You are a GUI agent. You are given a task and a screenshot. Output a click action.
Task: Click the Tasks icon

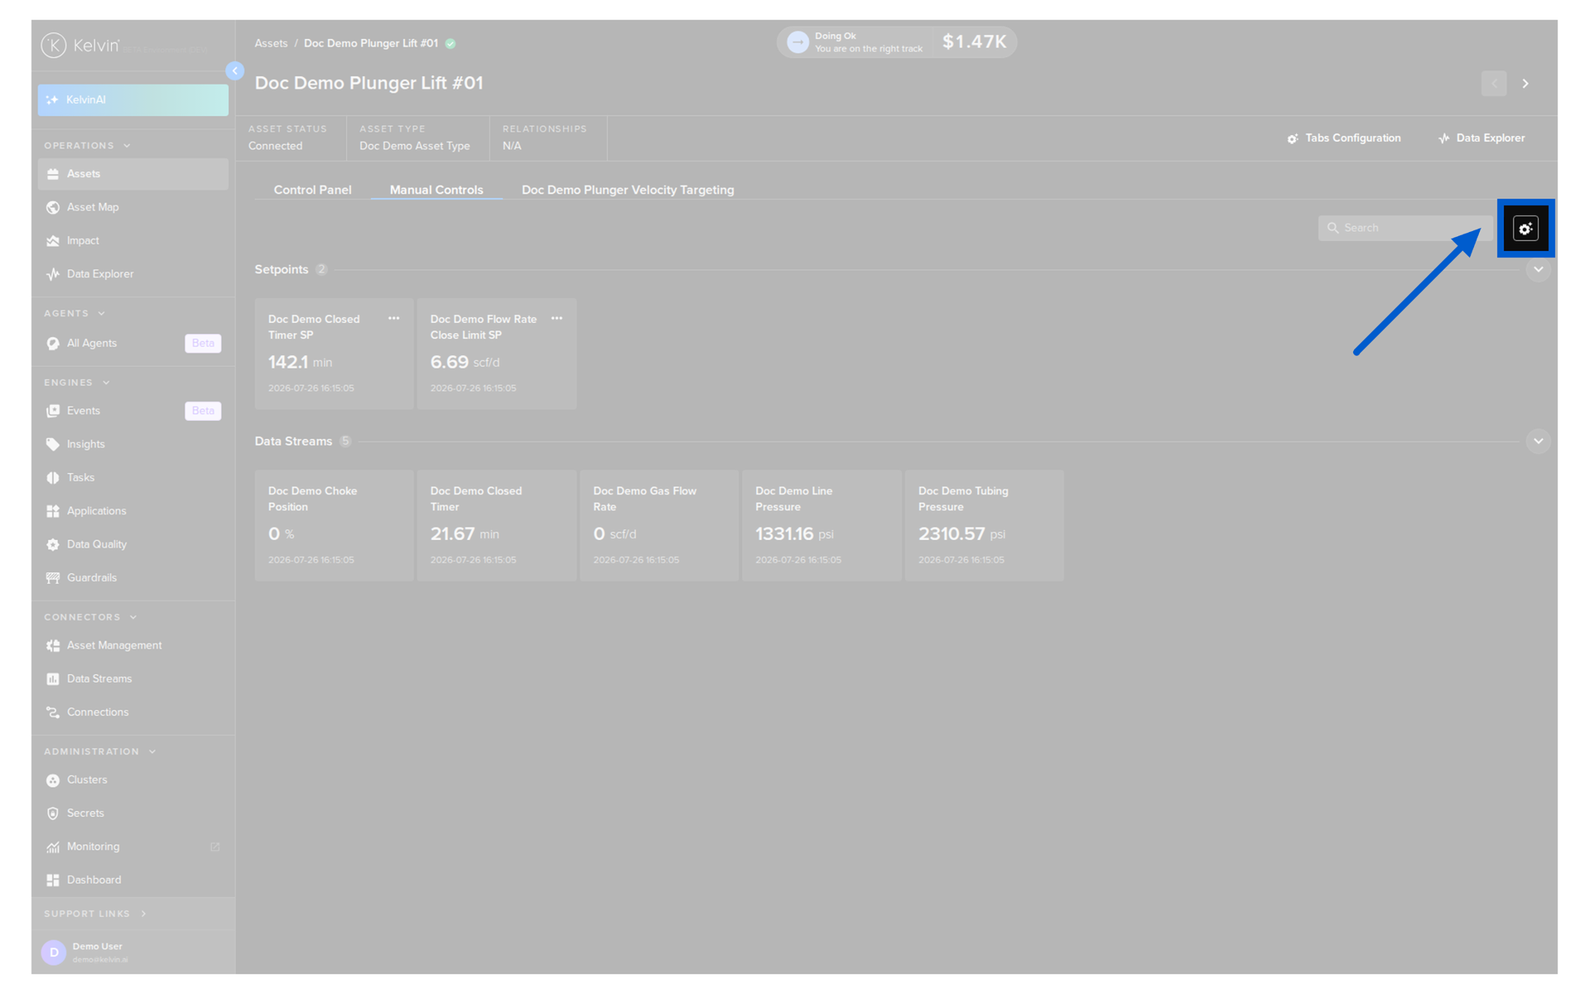(x=53, y=478)
